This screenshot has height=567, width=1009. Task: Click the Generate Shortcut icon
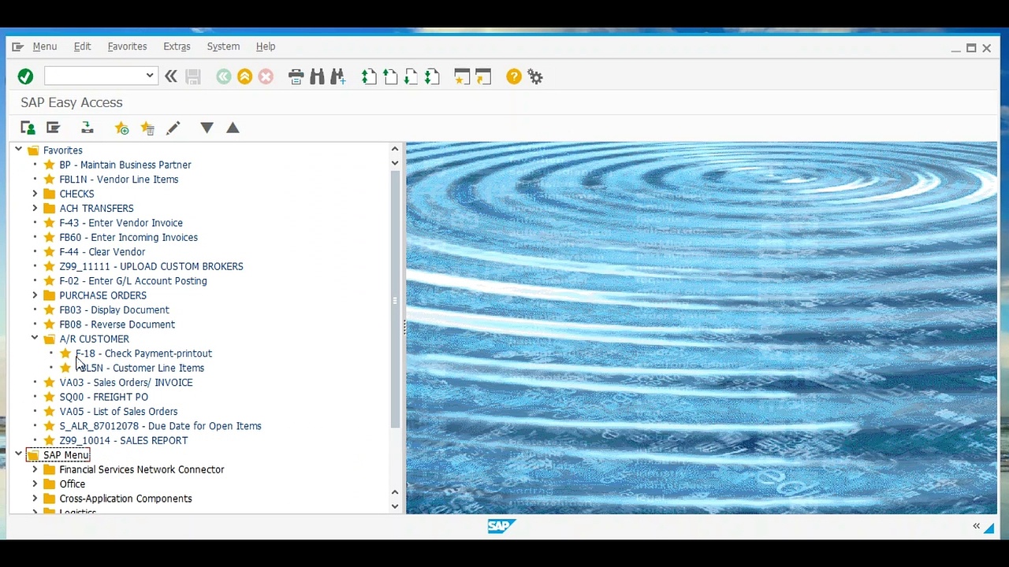[x=483, y=76]
